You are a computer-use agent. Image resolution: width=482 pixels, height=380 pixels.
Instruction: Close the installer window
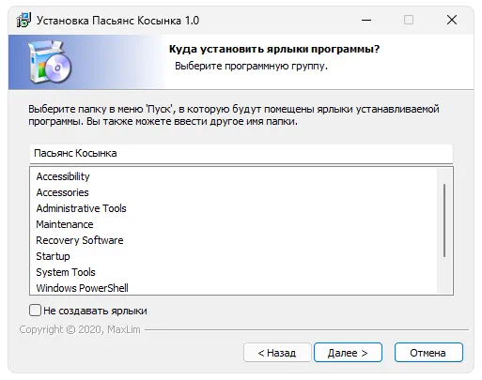pos(452,21)
